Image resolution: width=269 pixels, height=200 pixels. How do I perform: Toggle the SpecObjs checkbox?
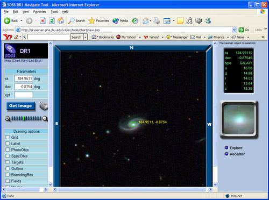pos(8,156)
